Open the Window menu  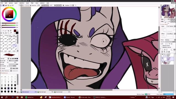pyautogui.click(x=42, y=3)
